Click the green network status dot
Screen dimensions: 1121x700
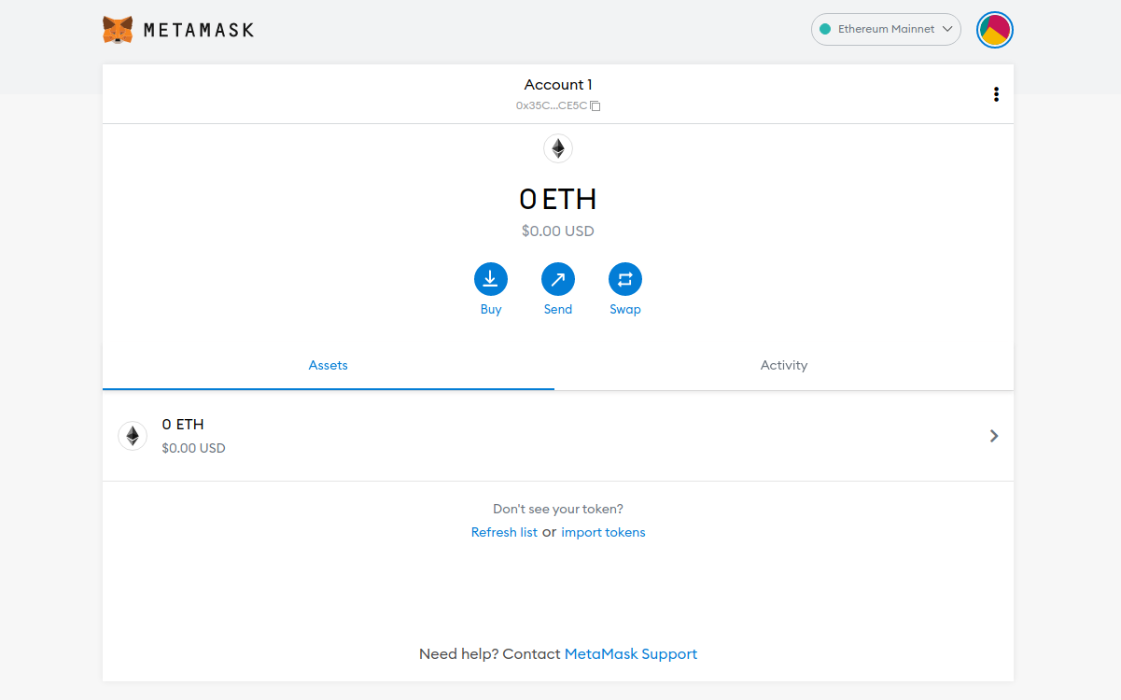(x=824, y=29)
